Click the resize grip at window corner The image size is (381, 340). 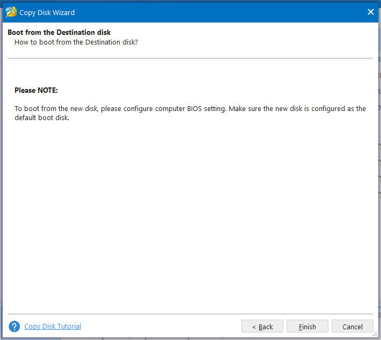(375, 334)
